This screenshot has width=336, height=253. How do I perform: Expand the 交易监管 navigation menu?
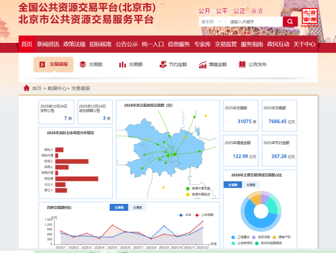pyautogui.click(x=226, y=44)
